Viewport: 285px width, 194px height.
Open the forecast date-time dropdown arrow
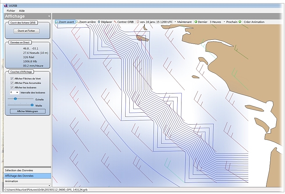(175, 22)
